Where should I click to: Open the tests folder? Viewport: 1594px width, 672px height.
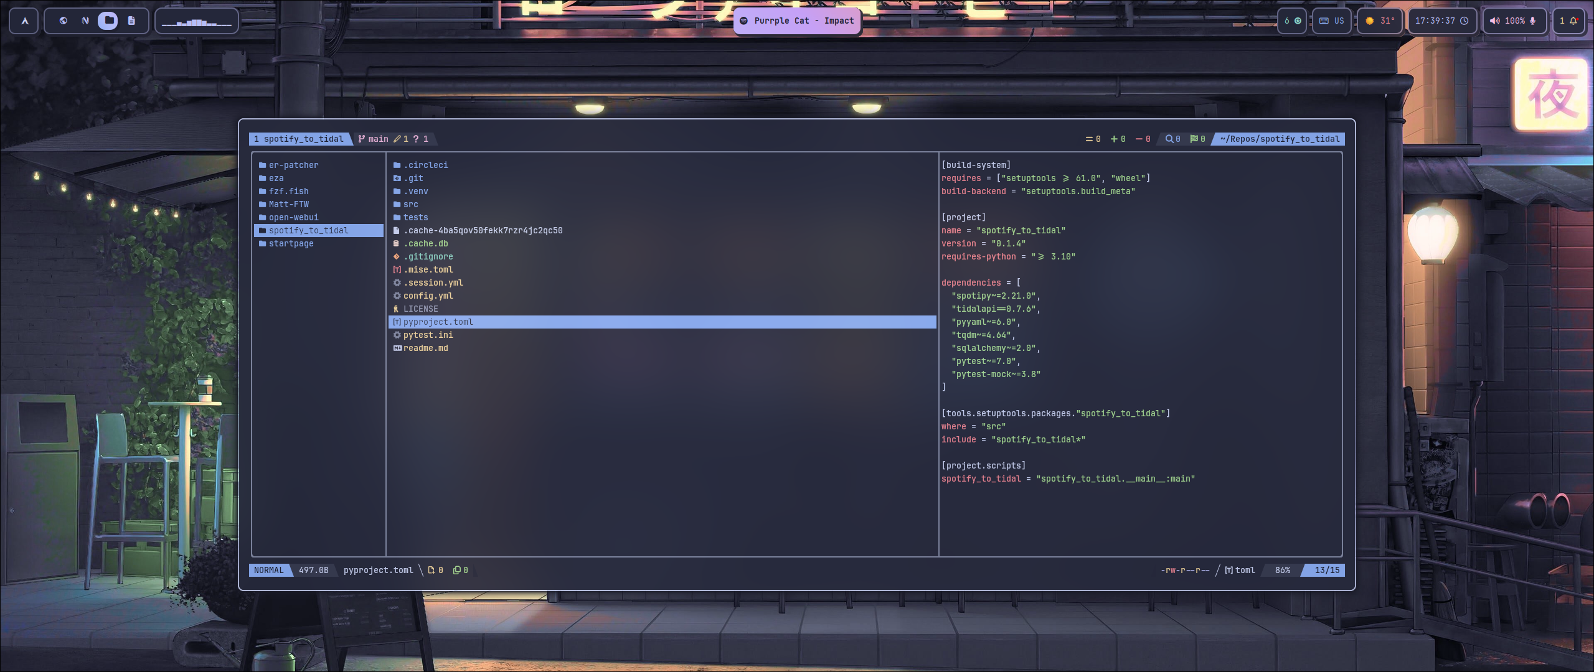pos(415,217)
